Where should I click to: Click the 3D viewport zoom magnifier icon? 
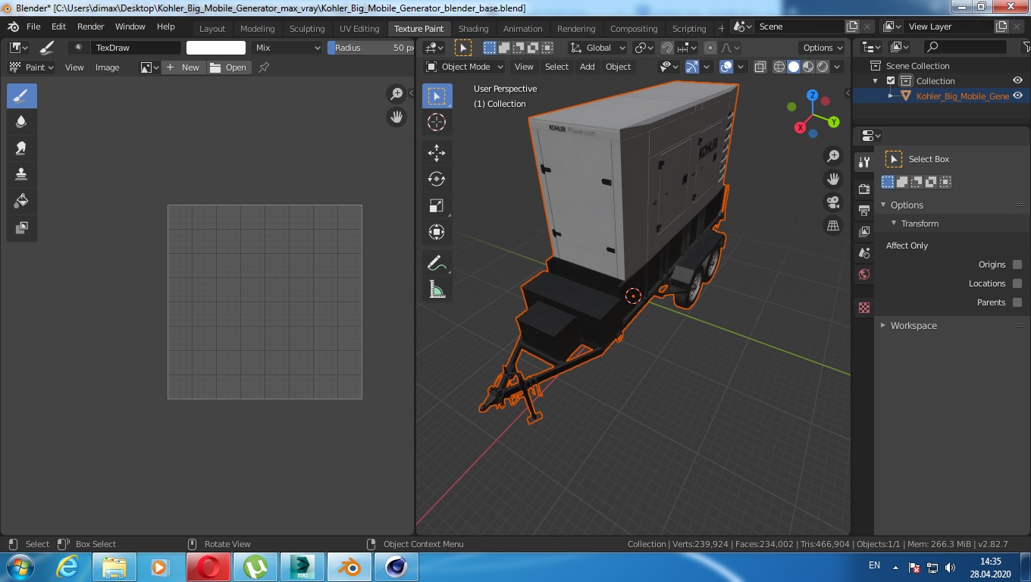pyautogui.click(x=833, y=155)
